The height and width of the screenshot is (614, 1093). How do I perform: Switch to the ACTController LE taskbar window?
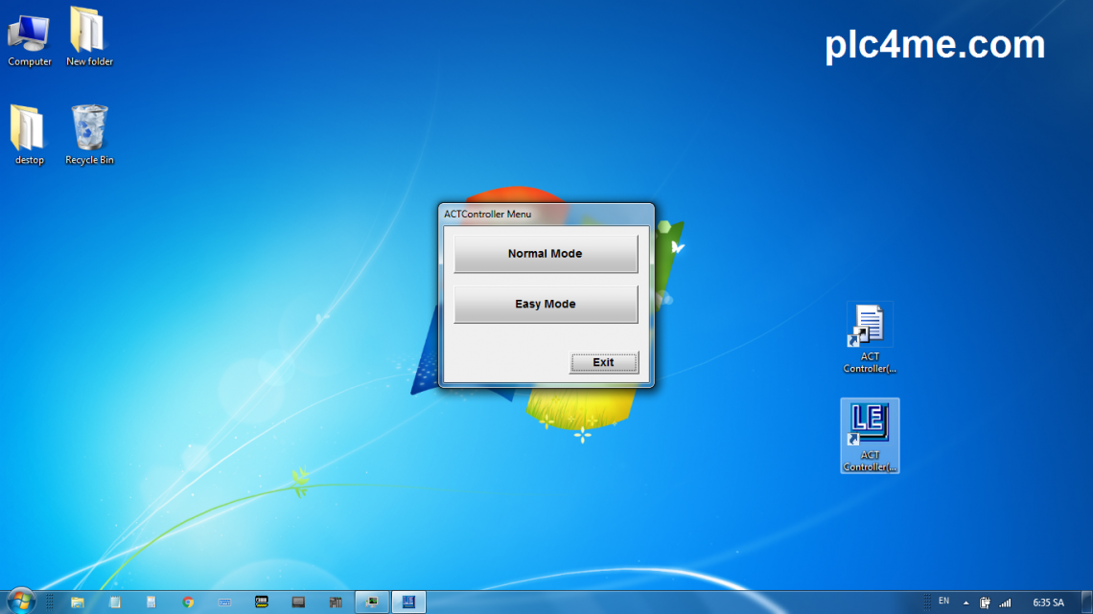tap(408, 603)
